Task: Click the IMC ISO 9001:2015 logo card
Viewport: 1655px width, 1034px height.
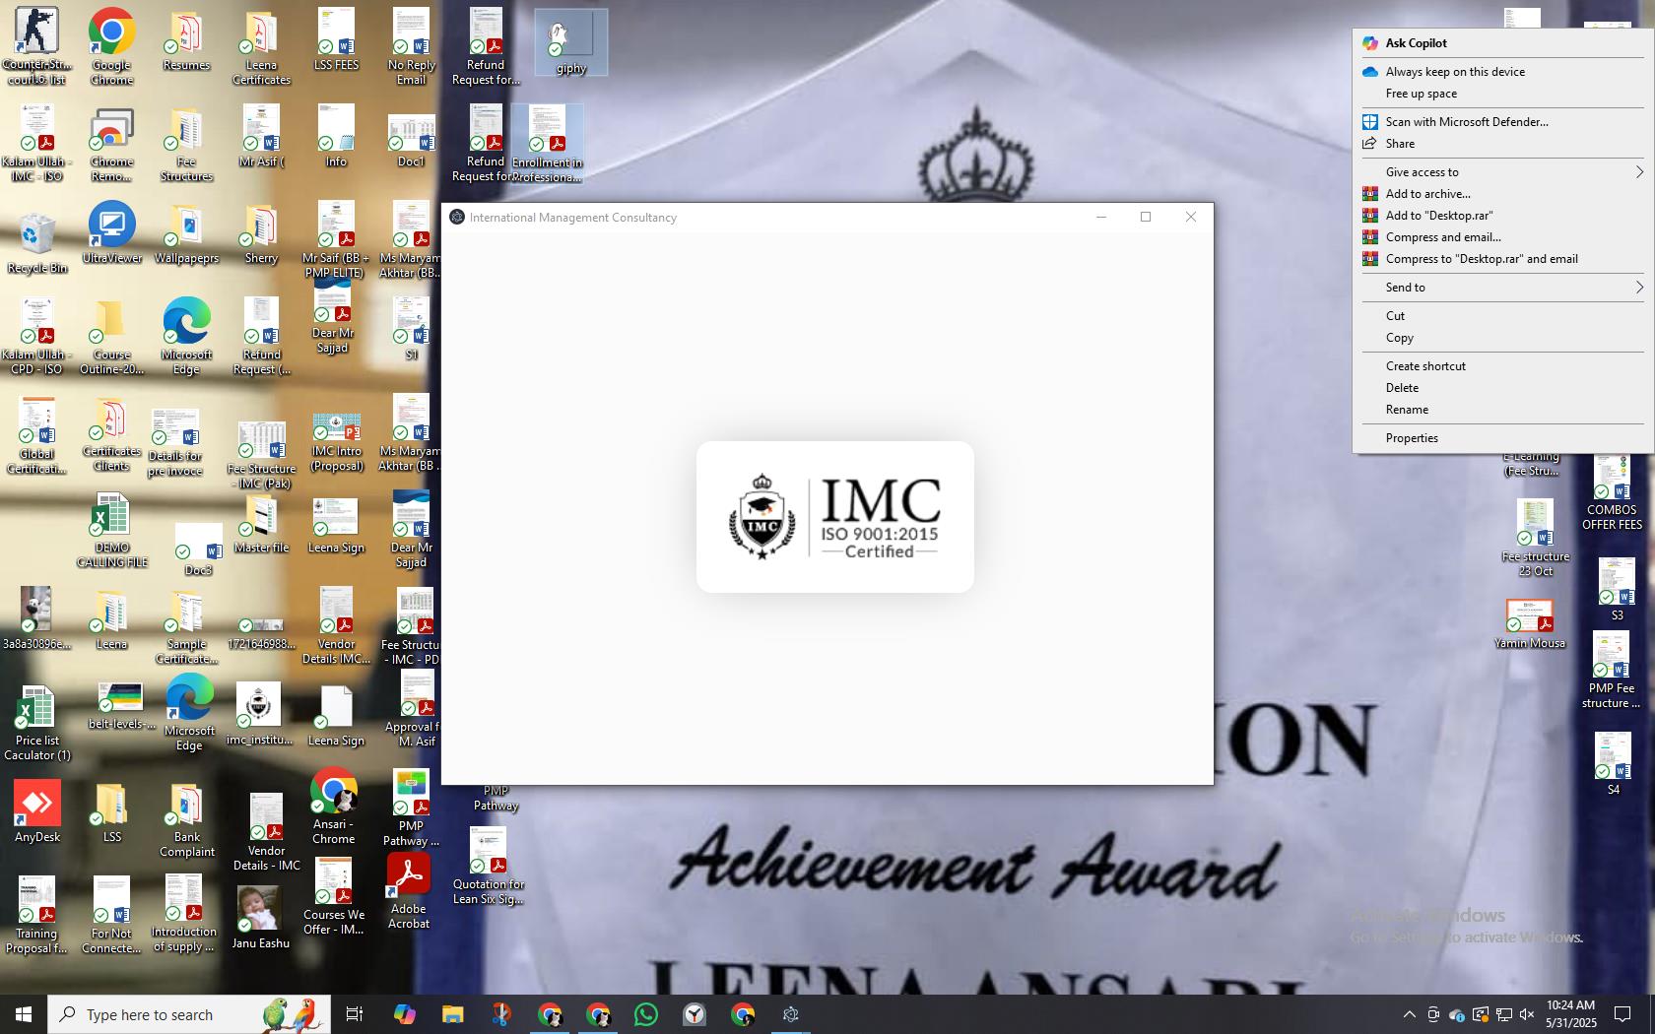Action: 835,517
